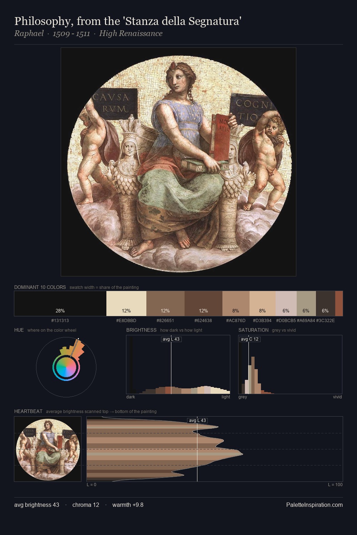Click the rust-colored swatch at end of palette

pos(339,304)
